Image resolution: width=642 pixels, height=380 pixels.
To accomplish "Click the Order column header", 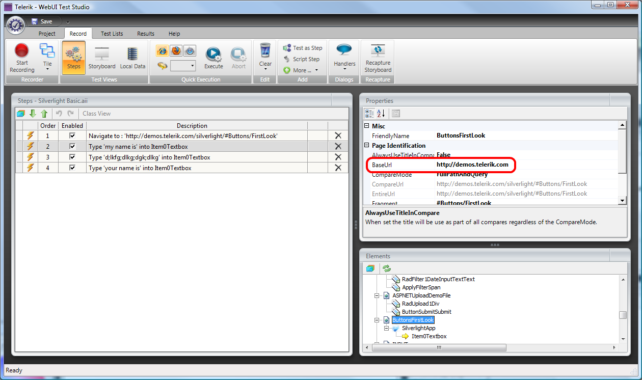I will [48, 126].
